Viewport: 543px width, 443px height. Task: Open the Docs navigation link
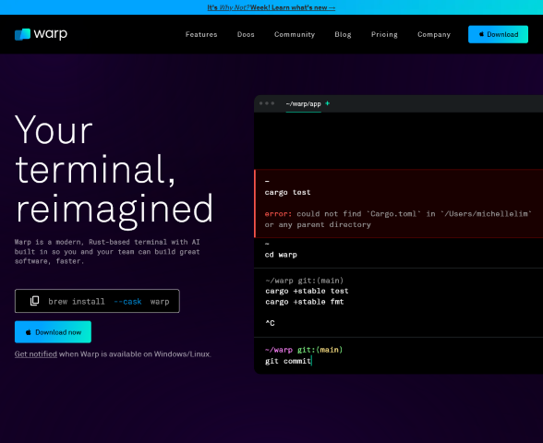246,34
